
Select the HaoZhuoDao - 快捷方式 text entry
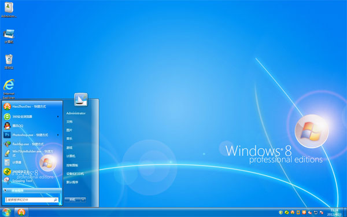click(29, 106)
